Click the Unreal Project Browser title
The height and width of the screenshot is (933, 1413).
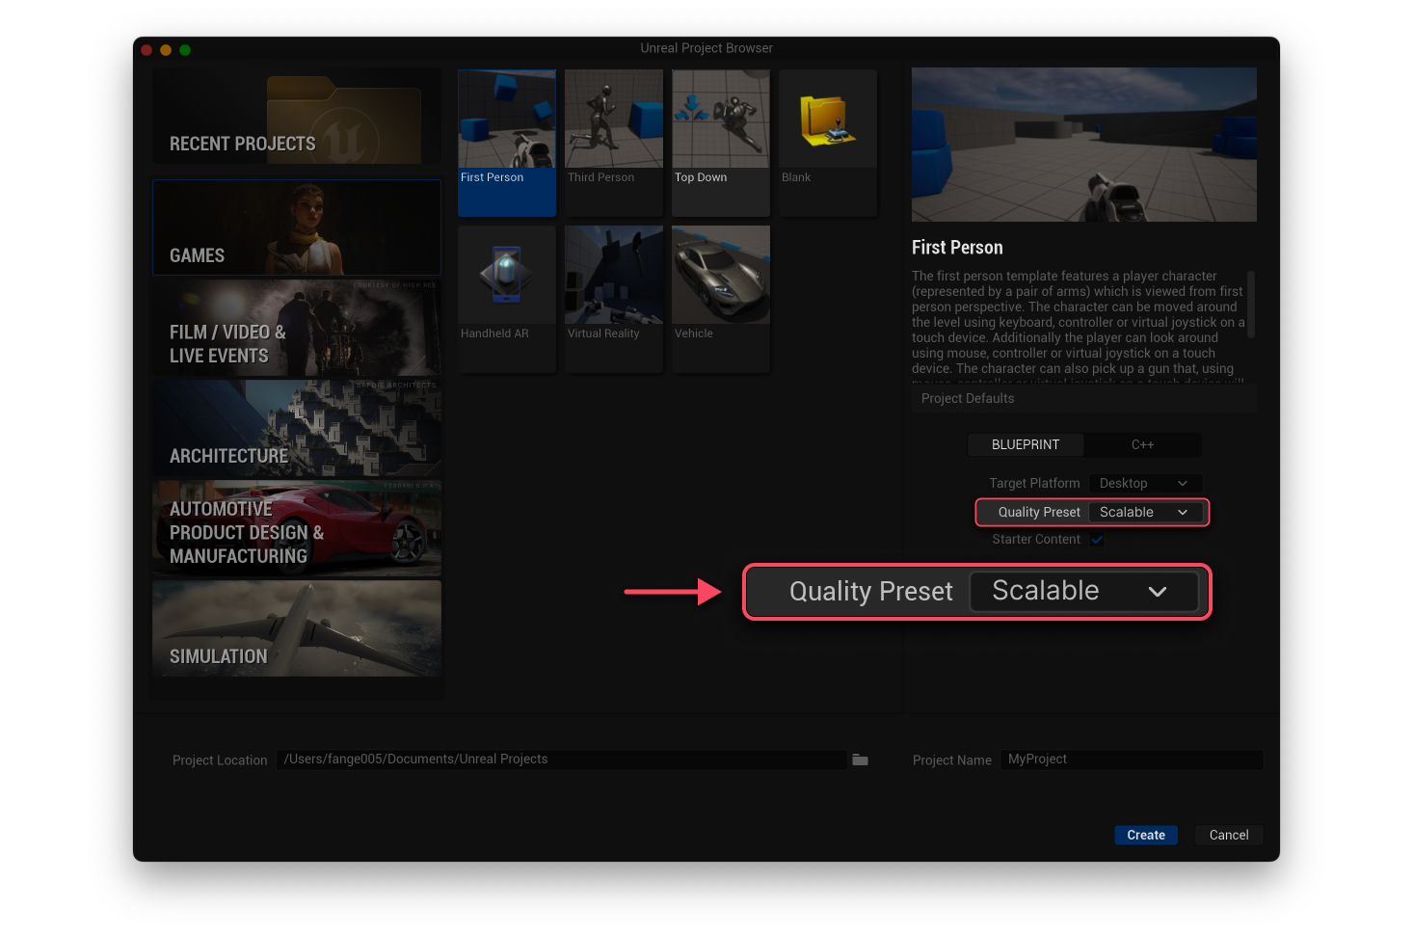706,48
